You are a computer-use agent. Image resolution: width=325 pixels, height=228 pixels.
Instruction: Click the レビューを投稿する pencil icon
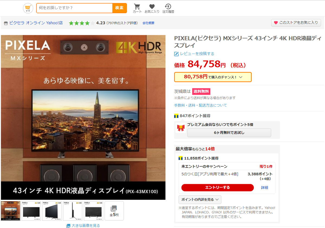tap(176, 54)
